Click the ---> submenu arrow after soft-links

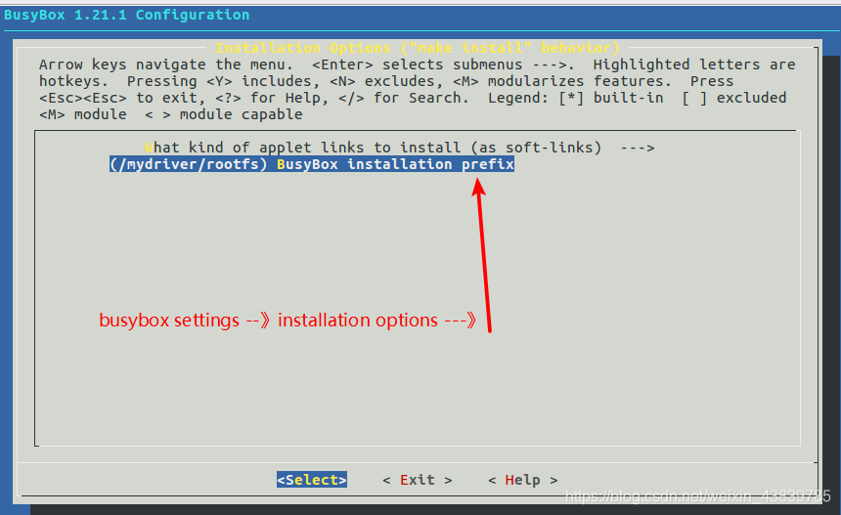click(638, 148)
